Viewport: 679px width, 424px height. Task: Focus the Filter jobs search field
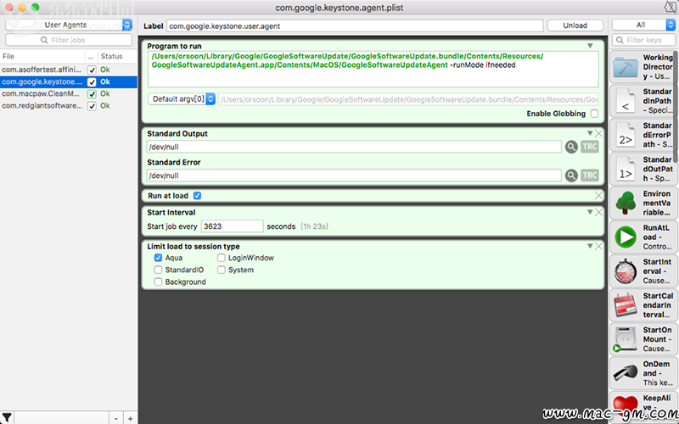(69, 40)
